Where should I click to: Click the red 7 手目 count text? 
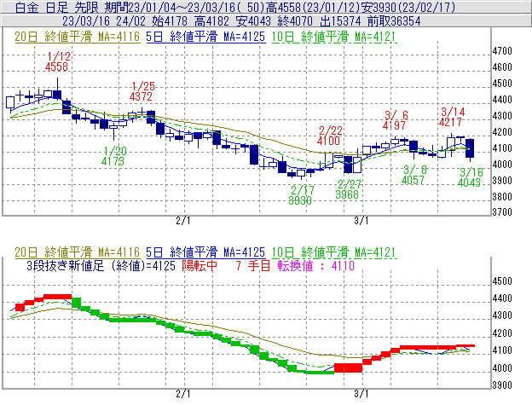[x=253, y=265]
